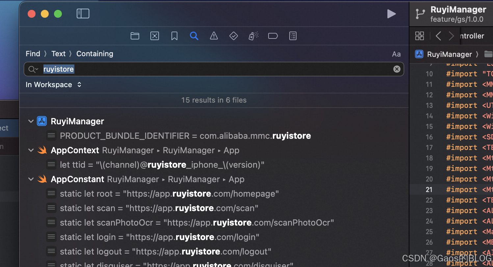Select the Find navigator magnifier icon
Image resolution: width=493 pixels, height=267 pixels.
click(x=194, y=36)
